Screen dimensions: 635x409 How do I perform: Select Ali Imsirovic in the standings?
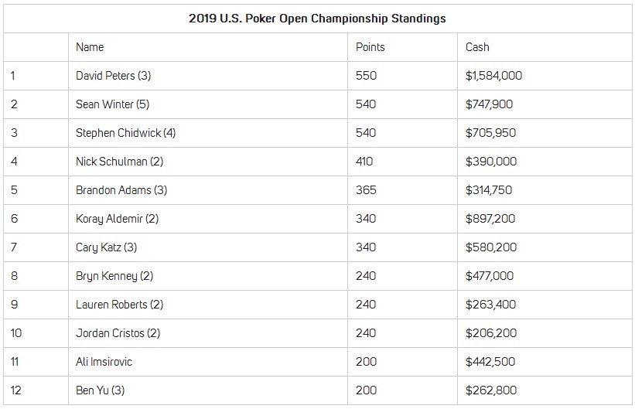tap(104, 362)
